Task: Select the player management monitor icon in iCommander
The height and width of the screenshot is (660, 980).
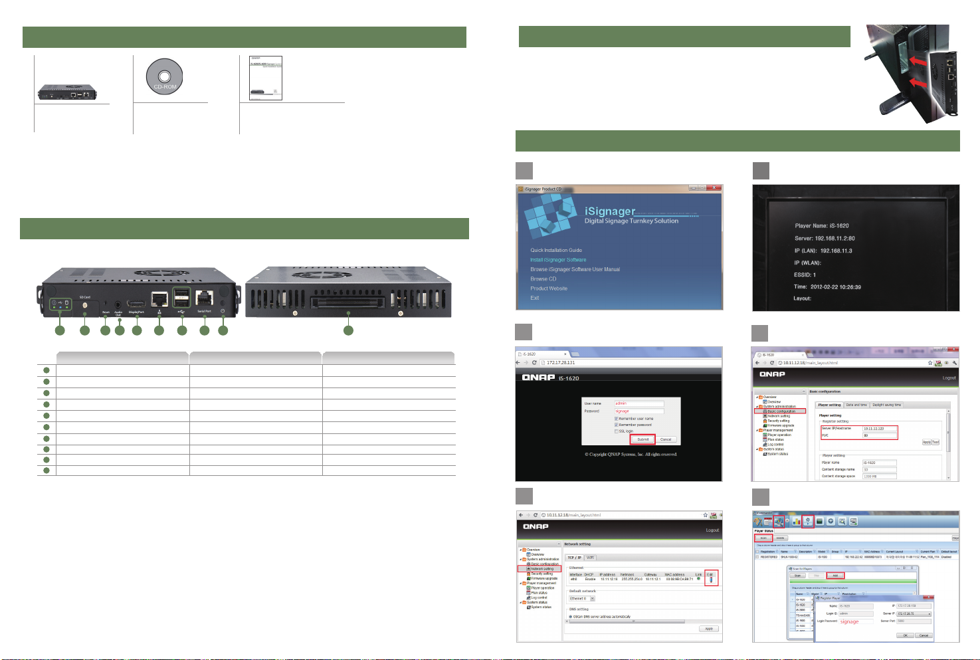Action: [x=779, y=522]
